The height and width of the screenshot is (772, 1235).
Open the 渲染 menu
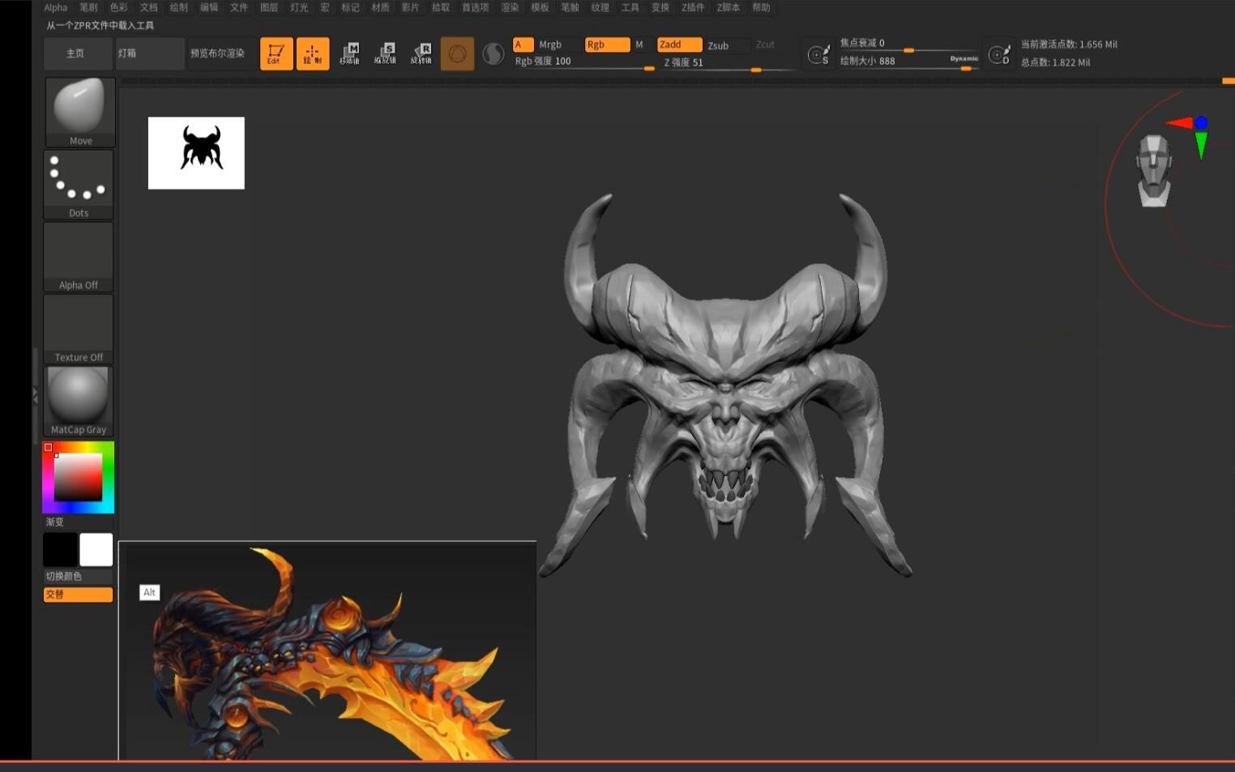pyautogui.click(x=511, y=7)
